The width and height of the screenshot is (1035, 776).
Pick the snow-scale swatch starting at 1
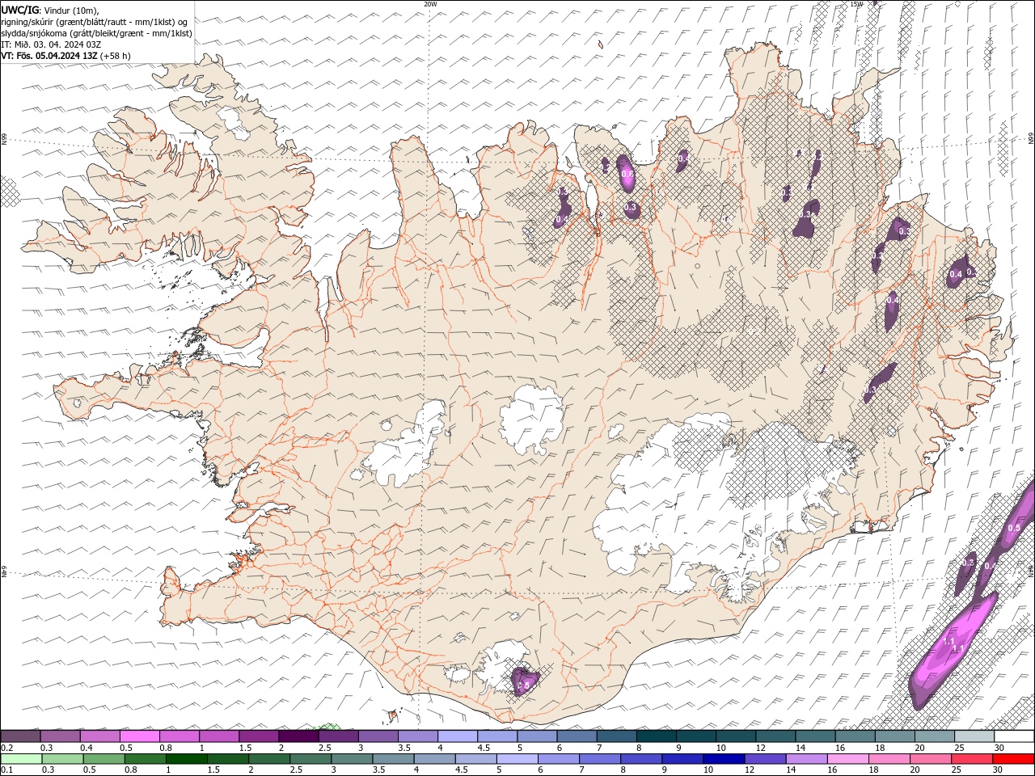pos(218,736)
